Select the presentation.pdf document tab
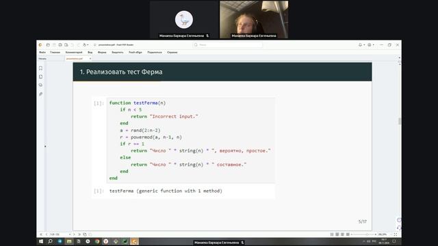 75,59
